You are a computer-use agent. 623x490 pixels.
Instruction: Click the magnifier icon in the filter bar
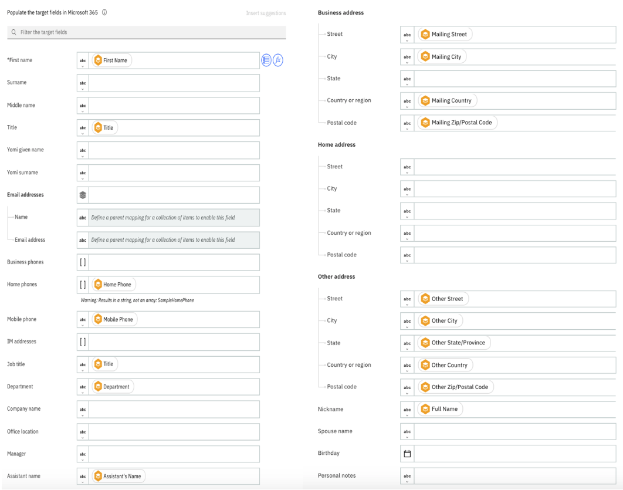point(13,32)
